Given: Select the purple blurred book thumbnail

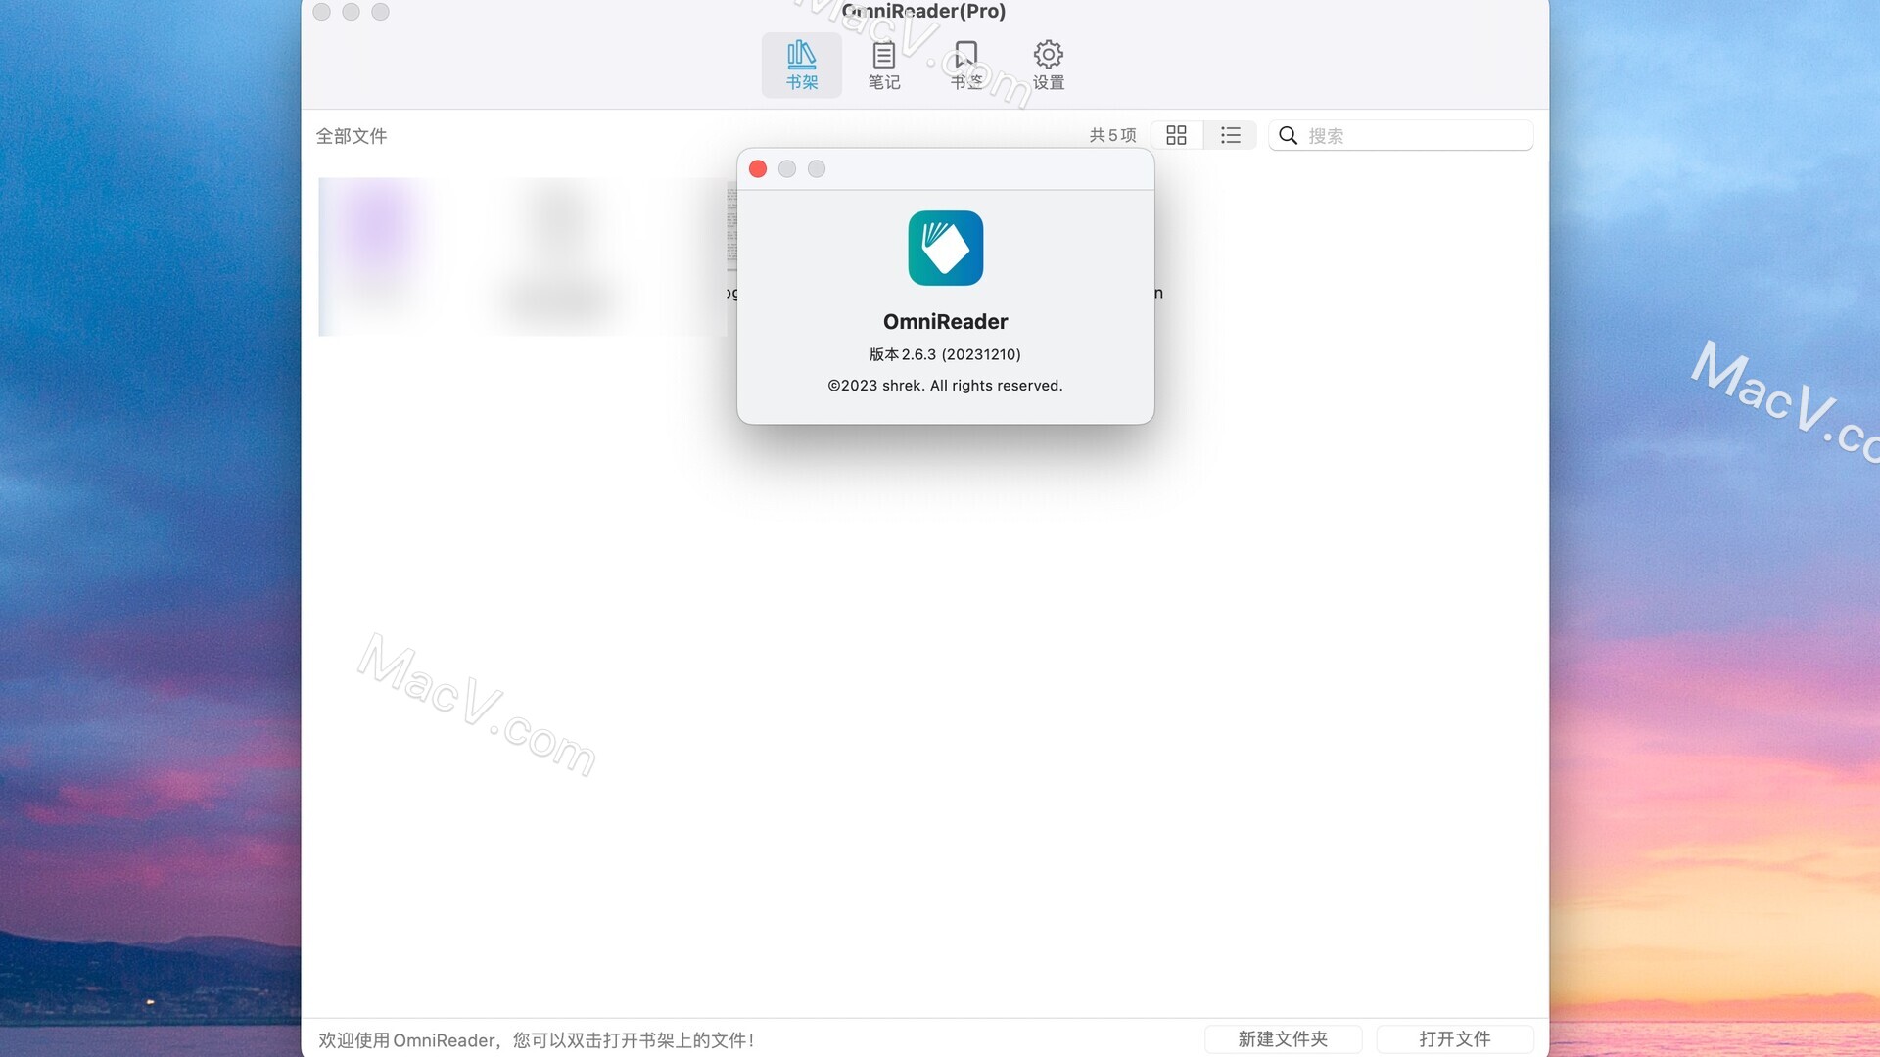Looking at the screenshot, I should pyautogui.click(x=377, y=256).
